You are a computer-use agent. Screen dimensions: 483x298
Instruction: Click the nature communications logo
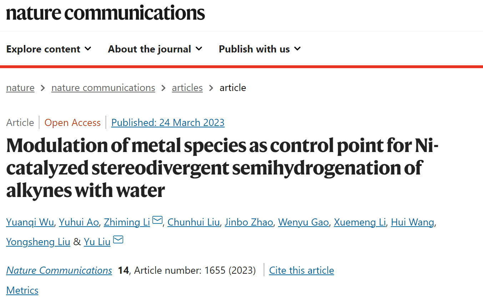(x=106, y=12)
